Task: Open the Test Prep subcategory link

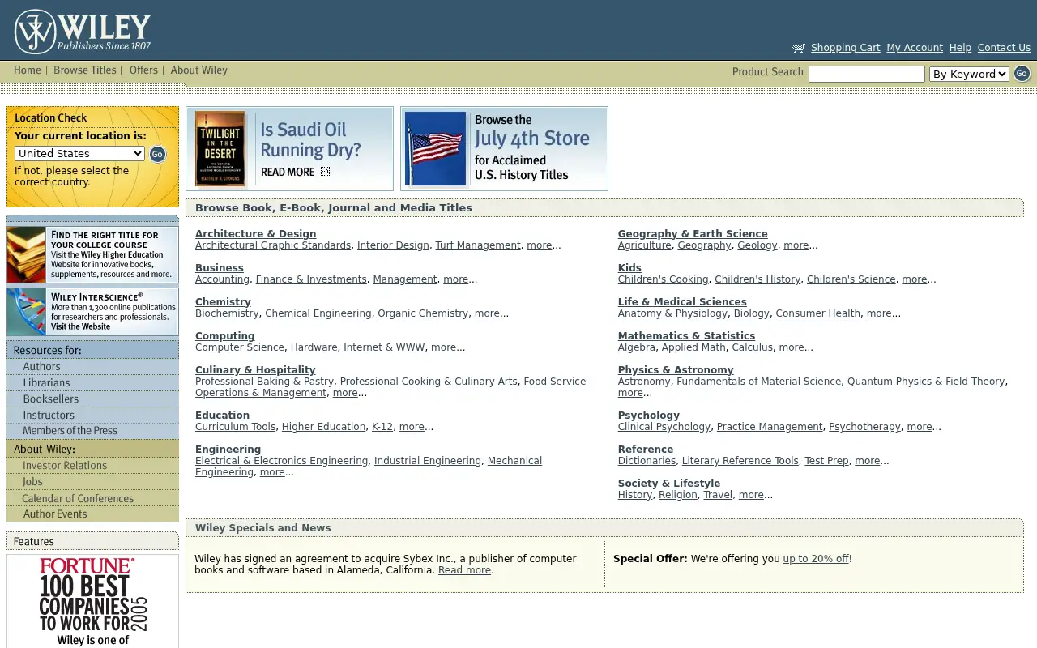Action: pyautogui.click(x=826, y=461)
